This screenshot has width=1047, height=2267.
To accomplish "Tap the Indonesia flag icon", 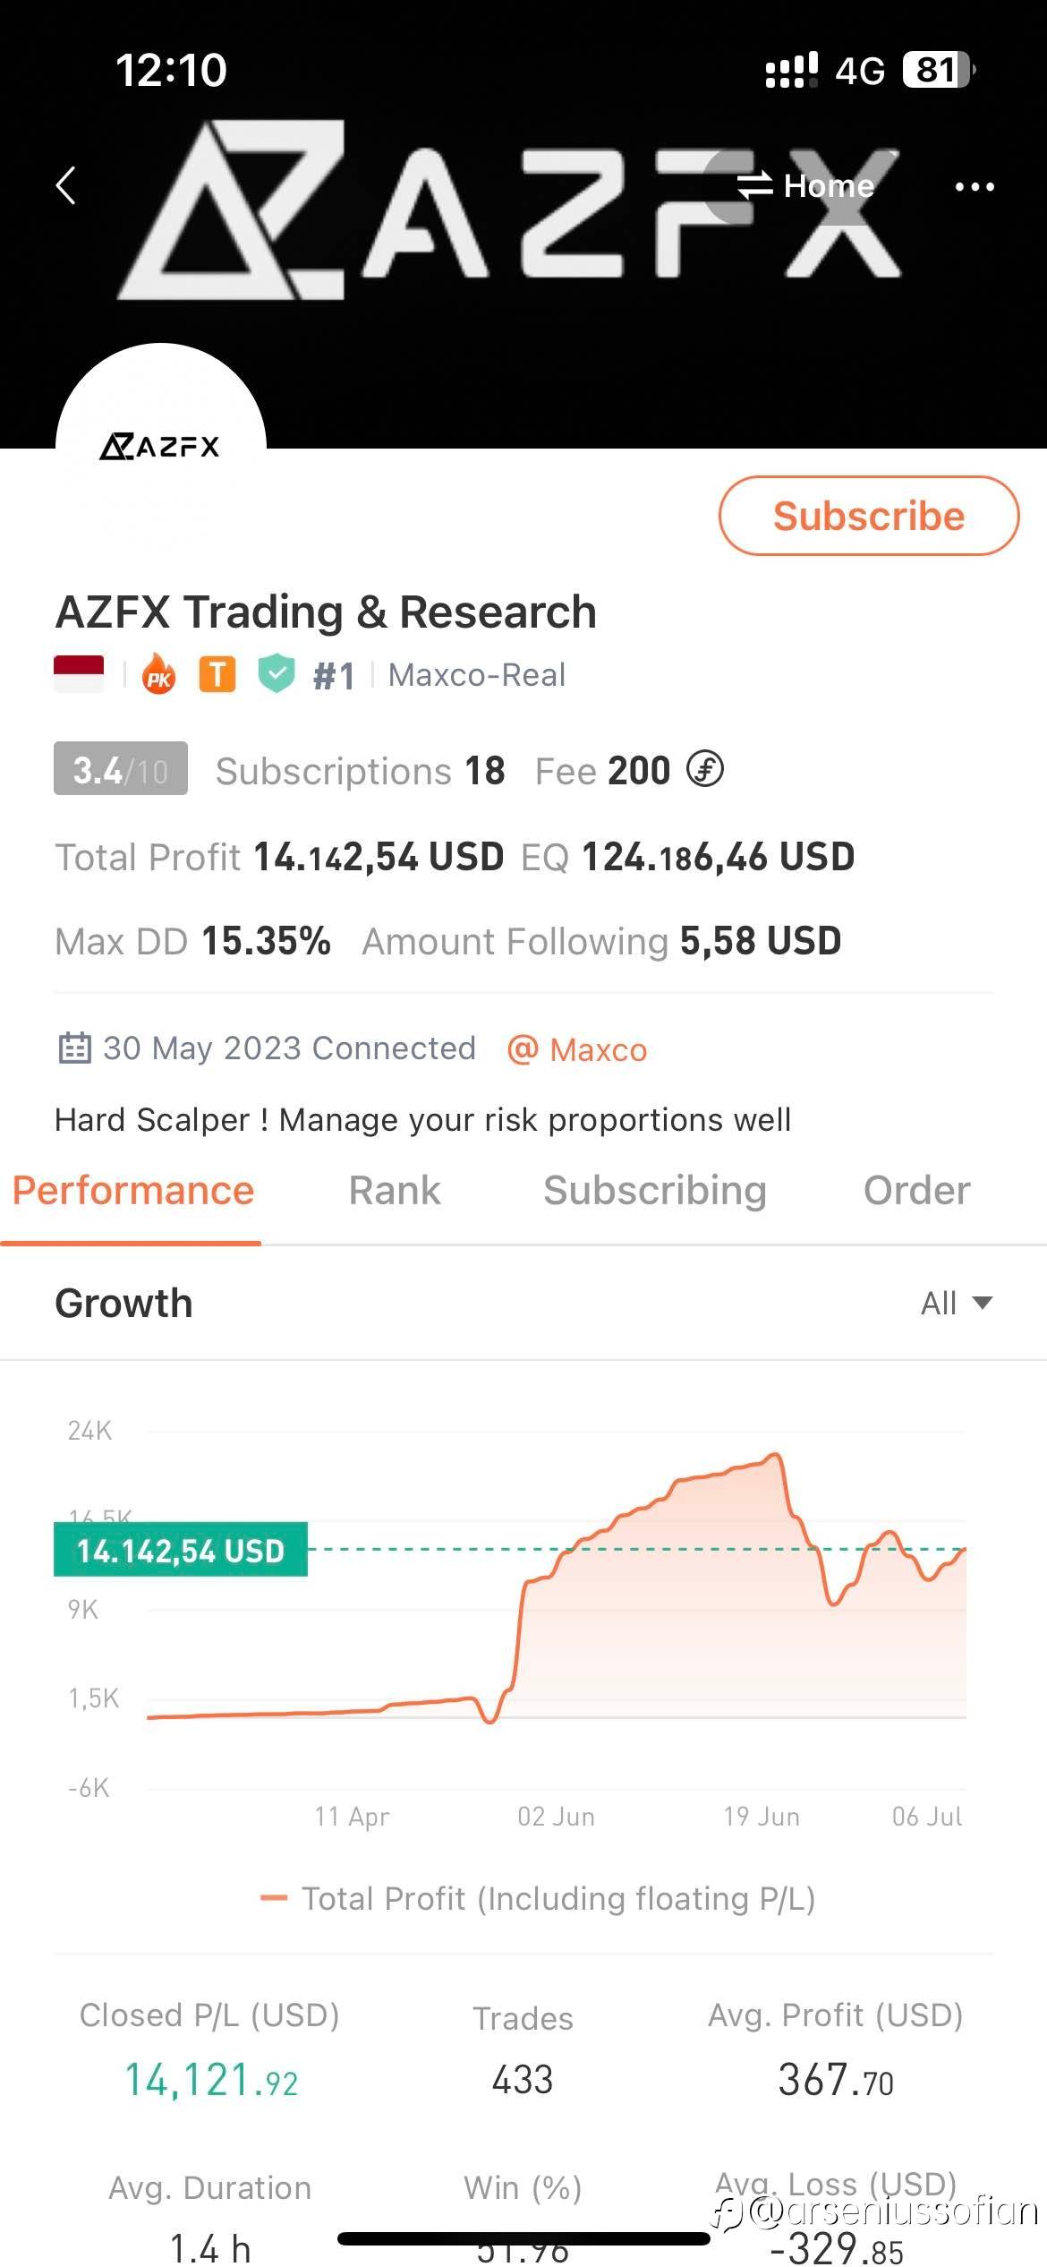I will (x=79, y=674).
